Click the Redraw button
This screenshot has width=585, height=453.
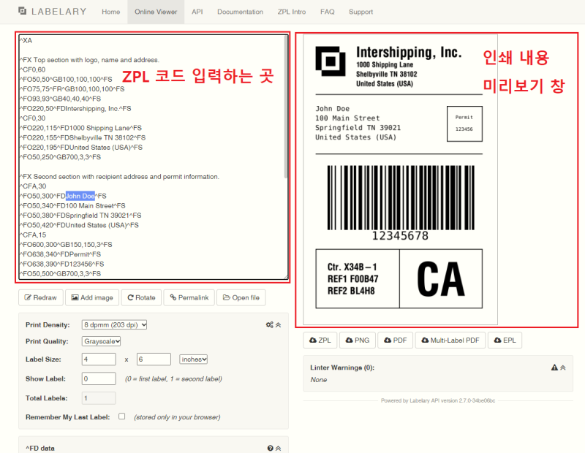click(41, 297)
